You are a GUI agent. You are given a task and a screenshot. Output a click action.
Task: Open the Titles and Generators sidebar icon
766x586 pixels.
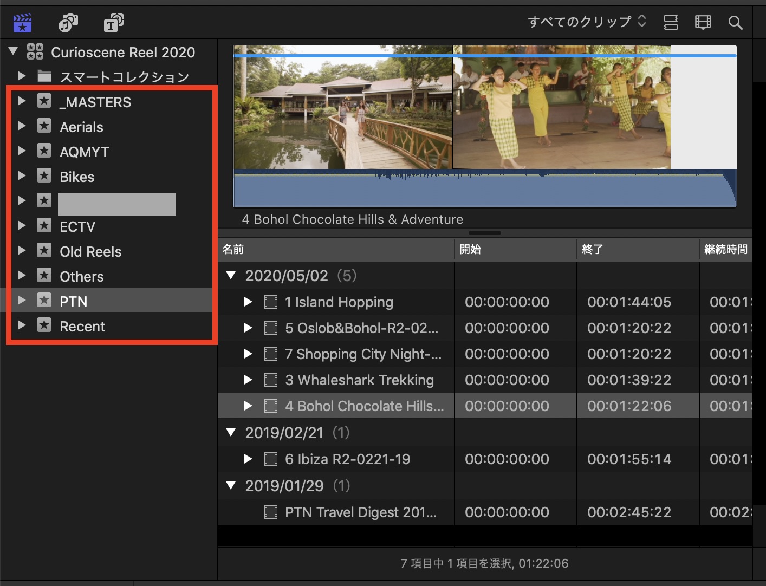tap(113, 22)
